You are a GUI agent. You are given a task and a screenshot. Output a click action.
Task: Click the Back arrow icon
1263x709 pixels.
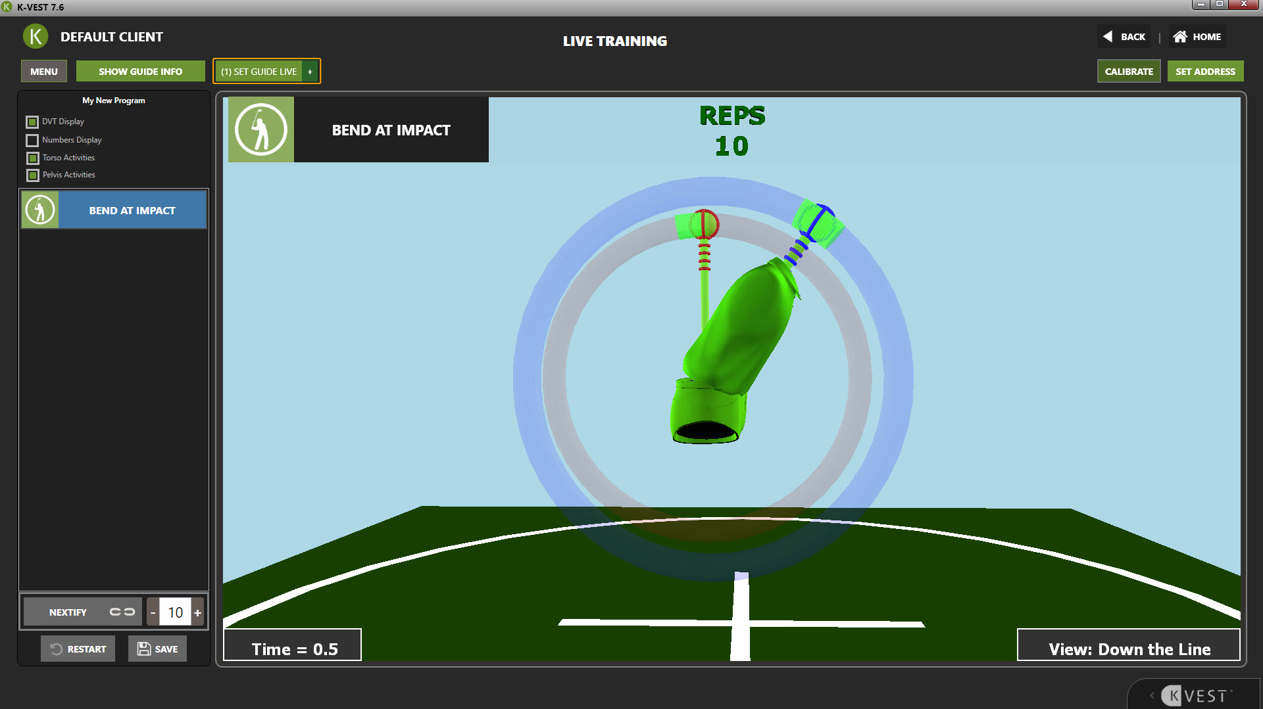pyautogui.click(x=1108, y=37)
